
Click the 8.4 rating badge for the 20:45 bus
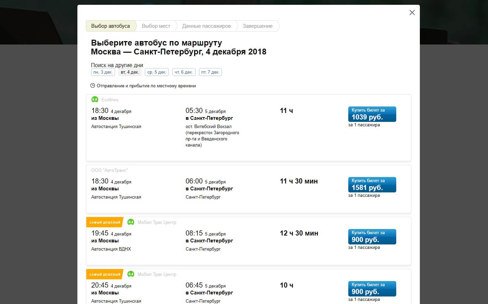pos(131,274)
